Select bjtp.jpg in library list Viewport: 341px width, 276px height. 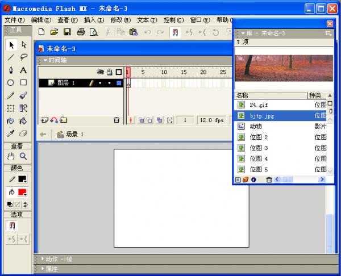coord(280,116)
